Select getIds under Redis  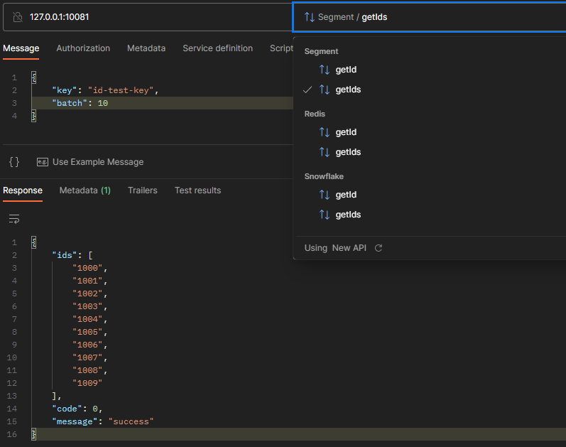pos(348,152)
